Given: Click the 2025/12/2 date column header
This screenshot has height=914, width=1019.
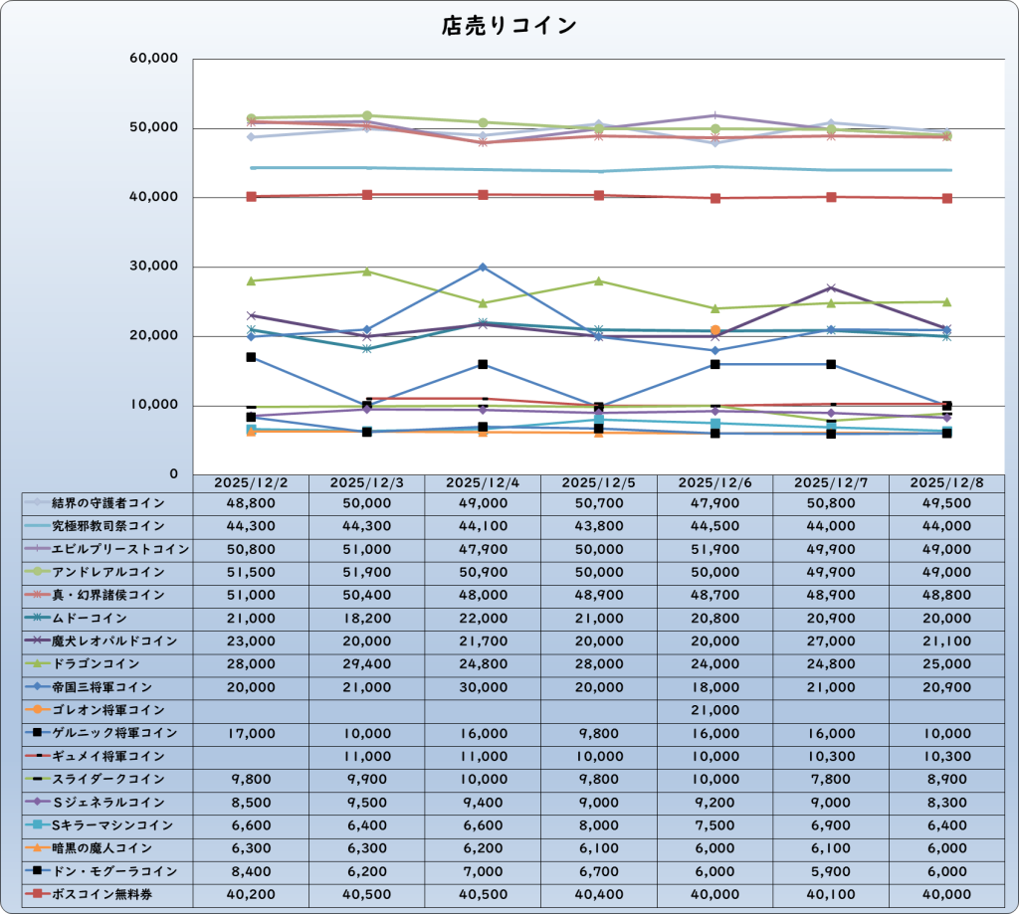Looking at the screenshot, I should pyautogui.click(x=251, y=482).
